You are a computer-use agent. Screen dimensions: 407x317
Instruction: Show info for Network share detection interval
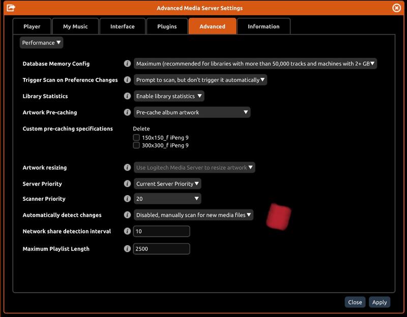[x=127, y=231]
